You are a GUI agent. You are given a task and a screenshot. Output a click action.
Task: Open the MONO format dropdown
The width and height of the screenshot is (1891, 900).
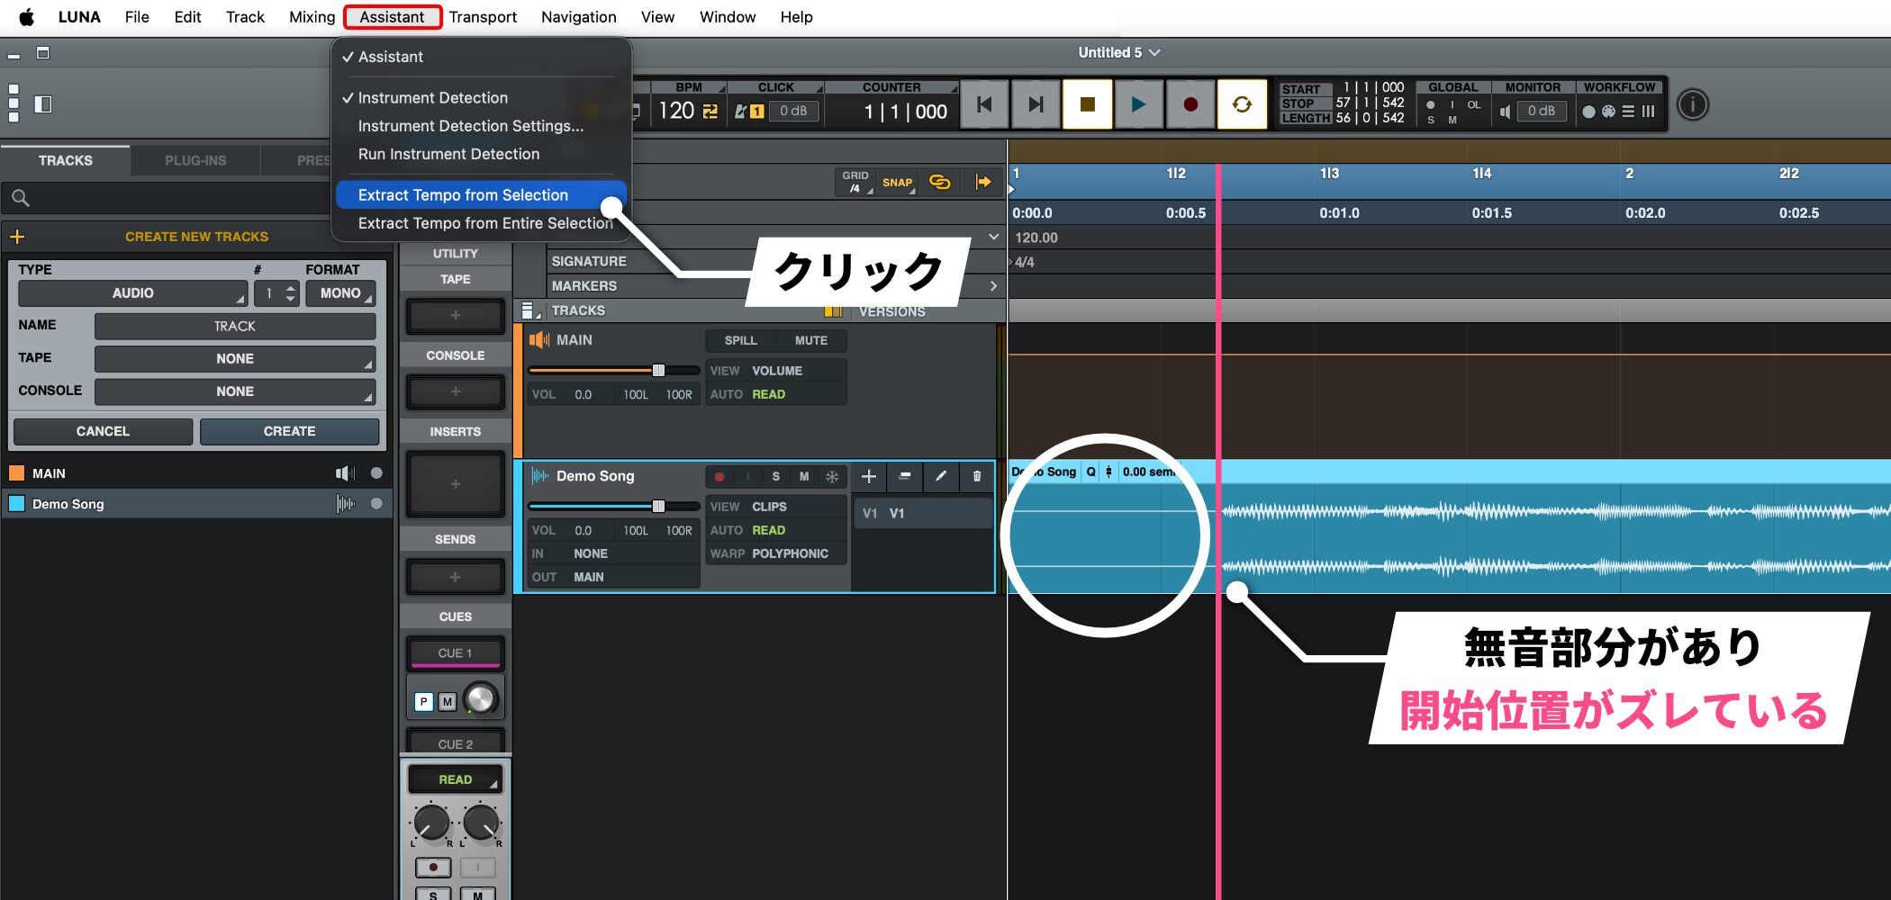(340, 293)
